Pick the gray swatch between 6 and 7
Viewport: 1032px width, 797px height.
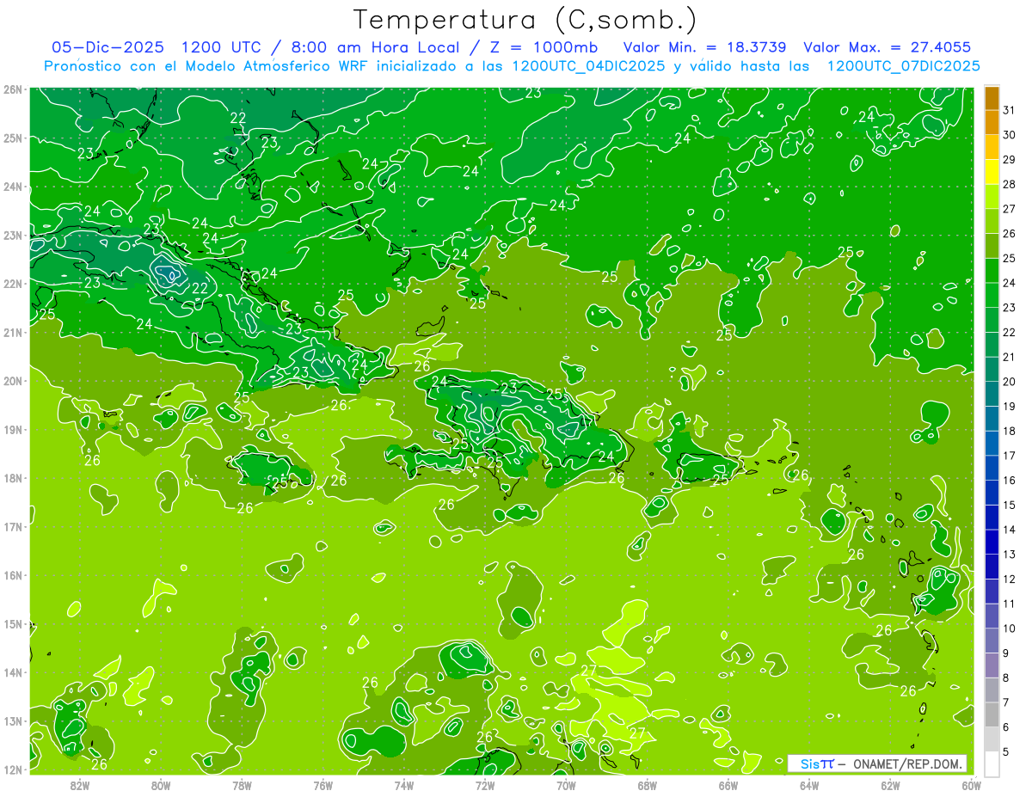point(992,714)
